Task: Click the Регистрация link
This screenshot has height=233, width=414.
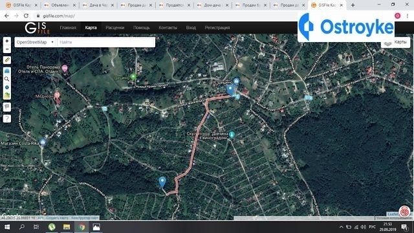Action: pos(217,27)
